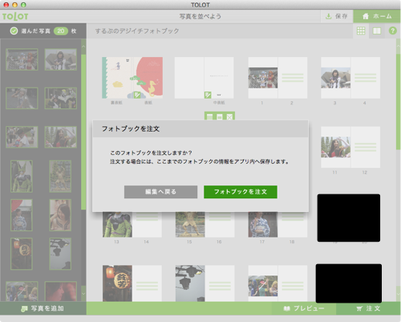This screenshot has height=322, width=401.
Task: Select sidebar photo of traffic signal silhouette
Action: [x=60, y=254]
